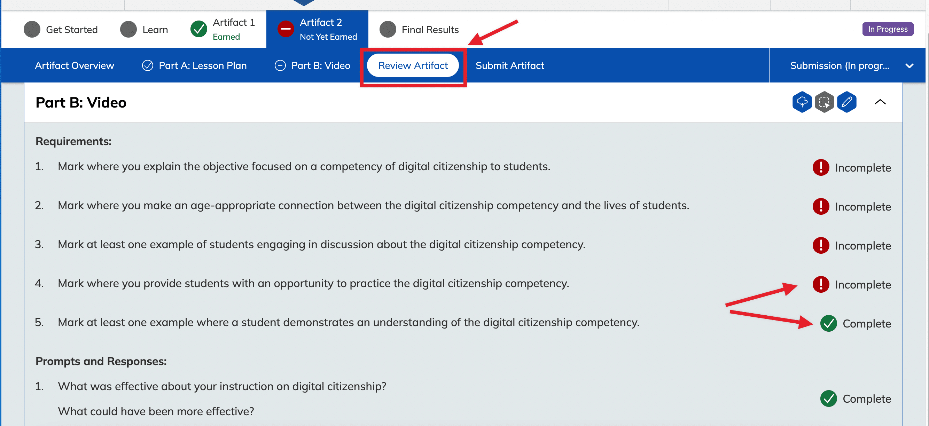Click the Final Results step circle
929x426 pixels.
(388, 29)
